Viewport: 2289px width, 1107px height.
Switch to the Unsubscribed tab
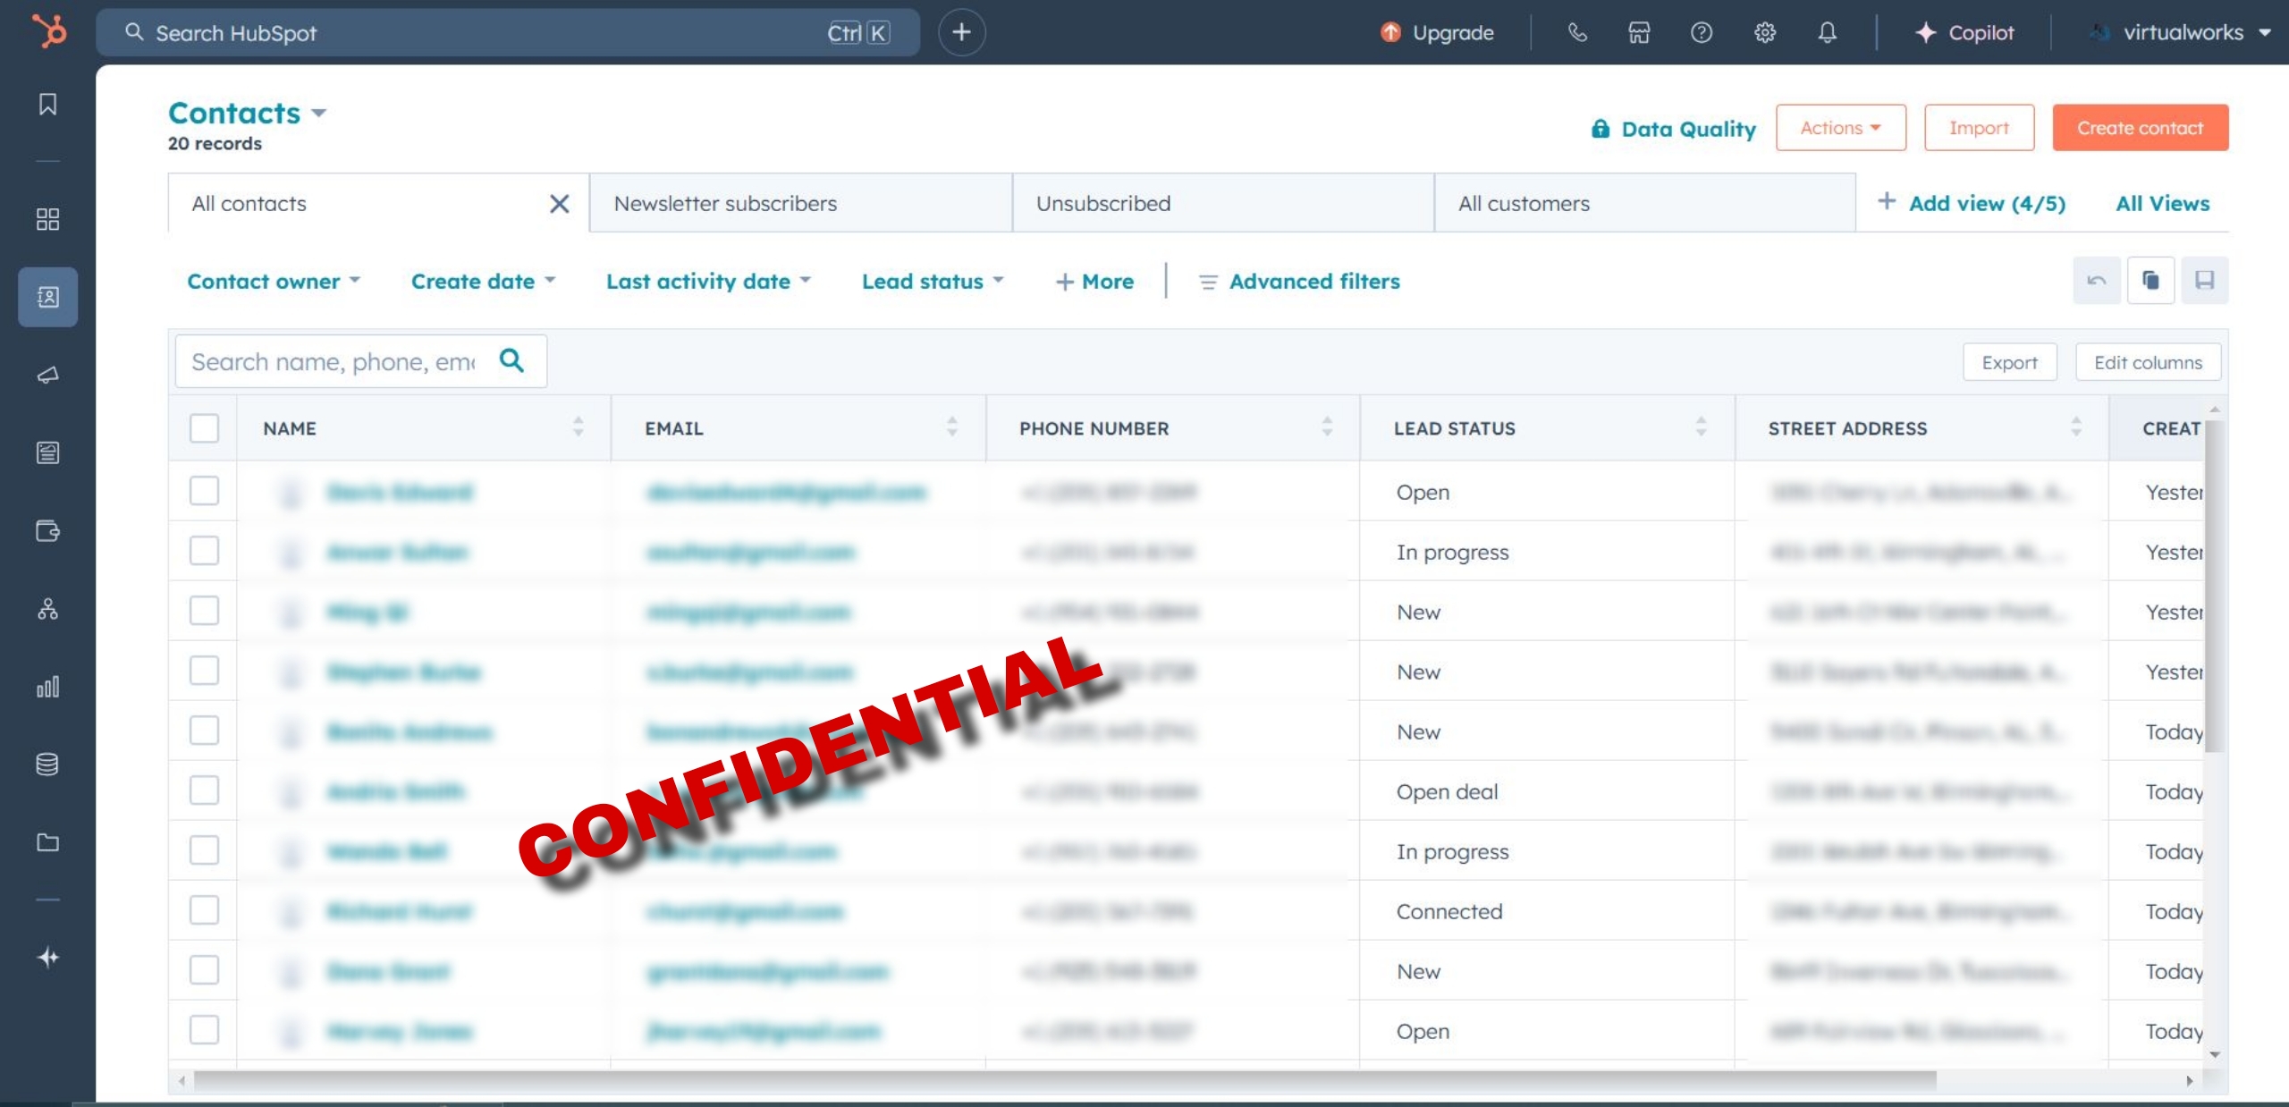tap(1102, 204)
